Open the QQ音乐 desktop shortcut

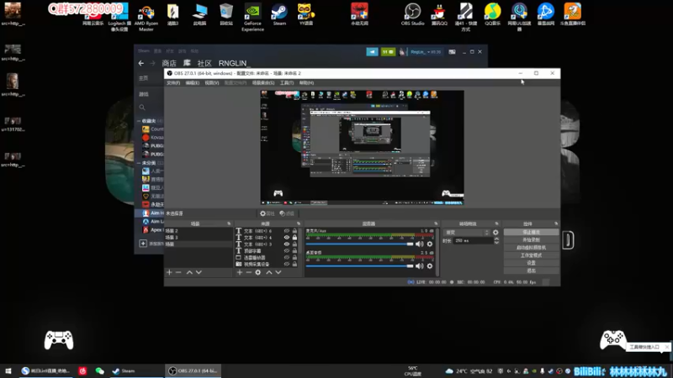492,14
